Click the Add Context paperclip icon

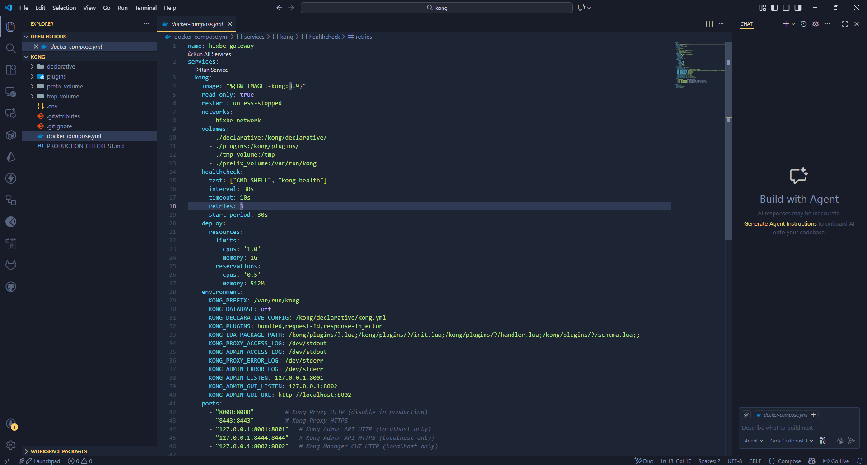click(x=746, y=415)
